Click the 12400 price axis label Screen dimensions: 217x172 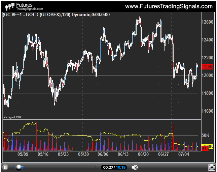[207, 40]
